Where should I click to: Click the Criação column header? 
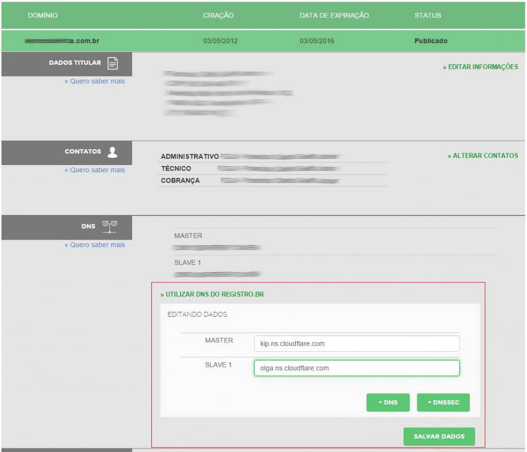pyautogui.click(x=218, y=15)
